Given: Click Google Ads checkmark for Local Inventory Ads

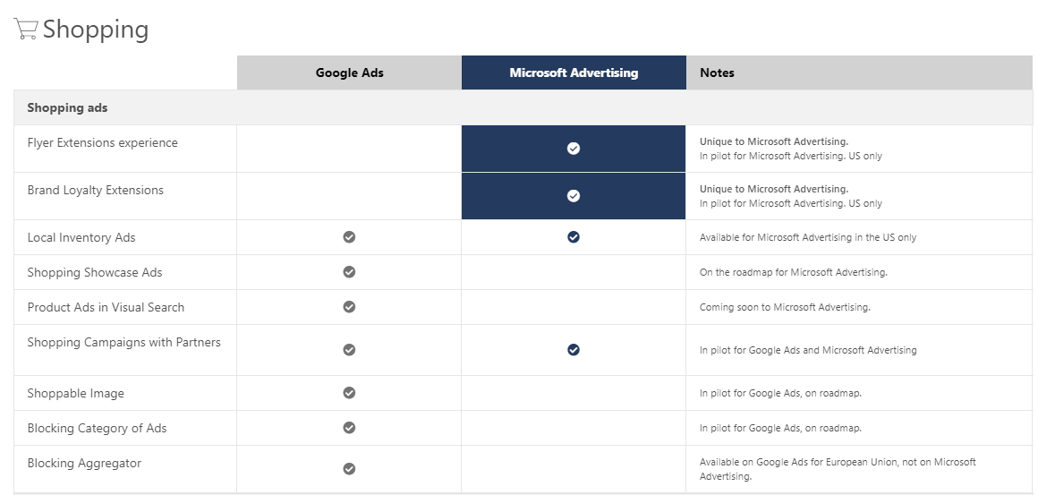Looking at the screenshot, I should [x=349, y=237].
